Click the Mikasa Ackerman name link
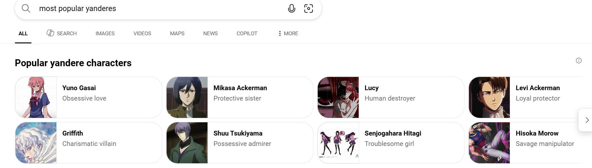Image resolution: width=592 pixels, height=168 pixels. click(x=240, y=88)
